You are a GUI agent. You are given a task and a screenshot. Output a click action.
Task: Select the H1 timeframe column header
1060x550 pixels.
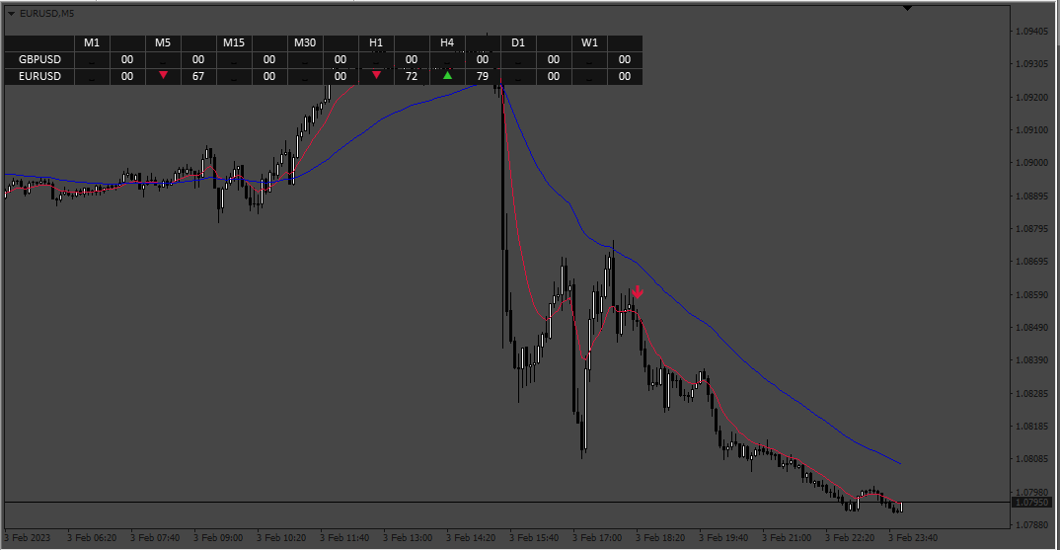tap(376, 42)
